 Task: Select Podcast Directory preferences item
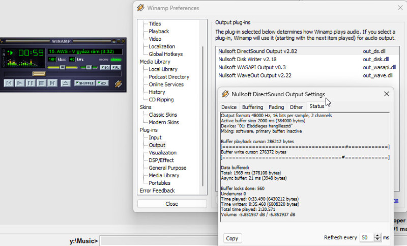pos(169,77)
